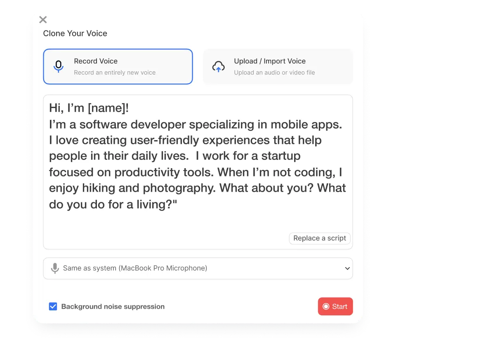Close the Clone Your Voice dialog
The width and height of the screenshot is (495, 338).
[x=42, y=19]
